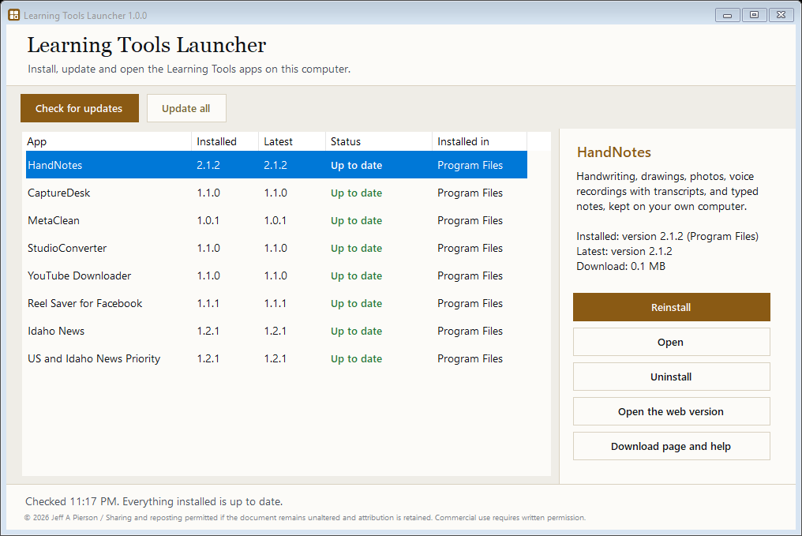Click the Installed column header
The height and width of the screenshot is (536, 802).
pyautogui.click(x=224, y=141)
